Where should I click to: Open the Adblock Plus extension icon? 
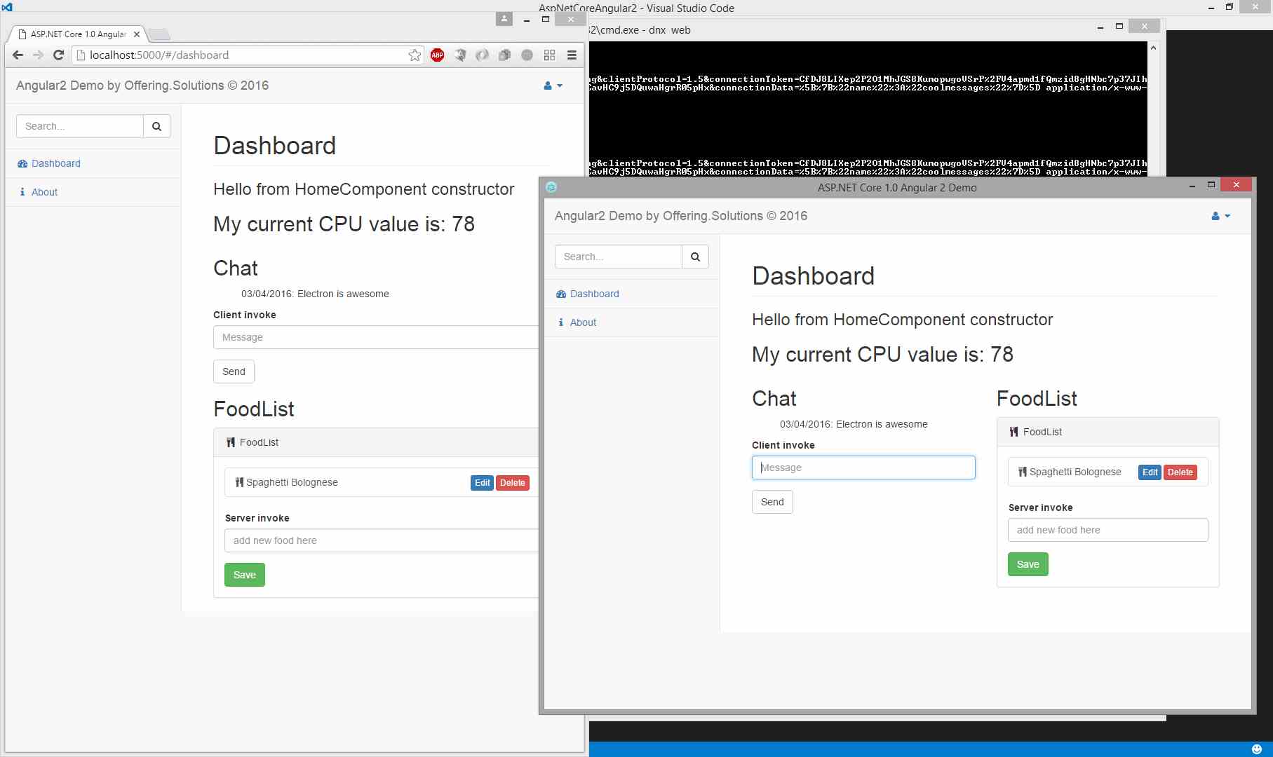click(438, 55)
